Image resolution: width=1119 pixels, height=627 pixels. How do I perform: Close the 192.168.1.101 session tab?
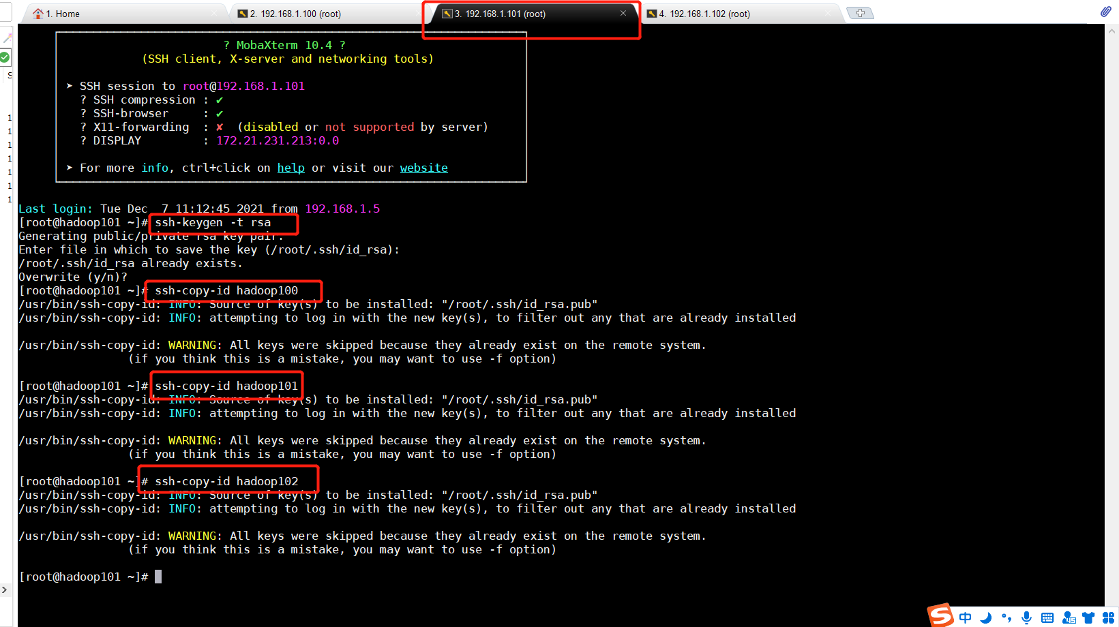point(623,13)
